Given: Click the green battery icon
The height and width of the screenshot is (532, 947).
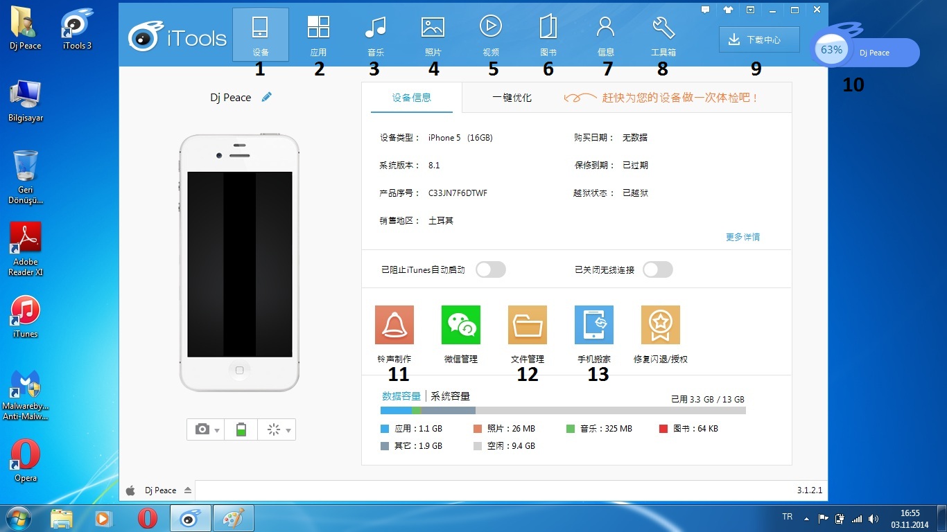Looking at the screenshot, I should click(241, 429).
